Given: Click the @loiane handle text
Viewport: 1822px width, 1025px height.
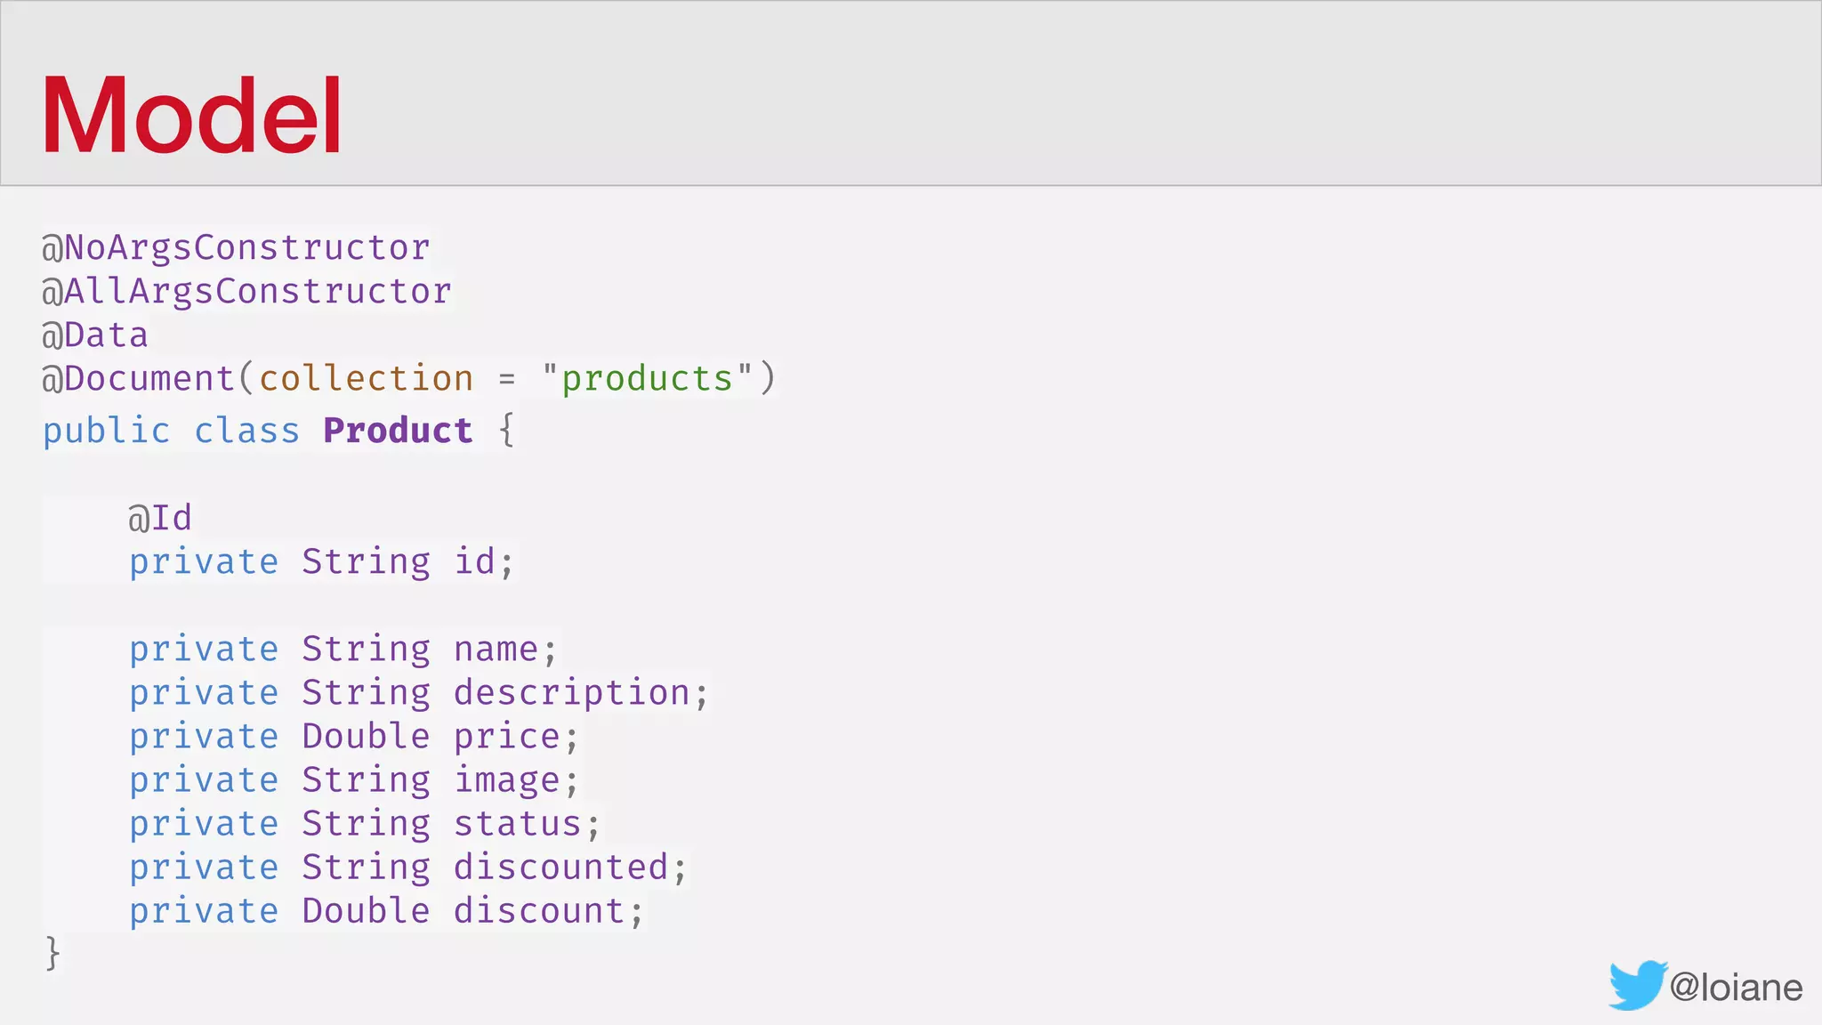Looking at the screenshot, I should pyautogui.click(x=1736, y=988).
